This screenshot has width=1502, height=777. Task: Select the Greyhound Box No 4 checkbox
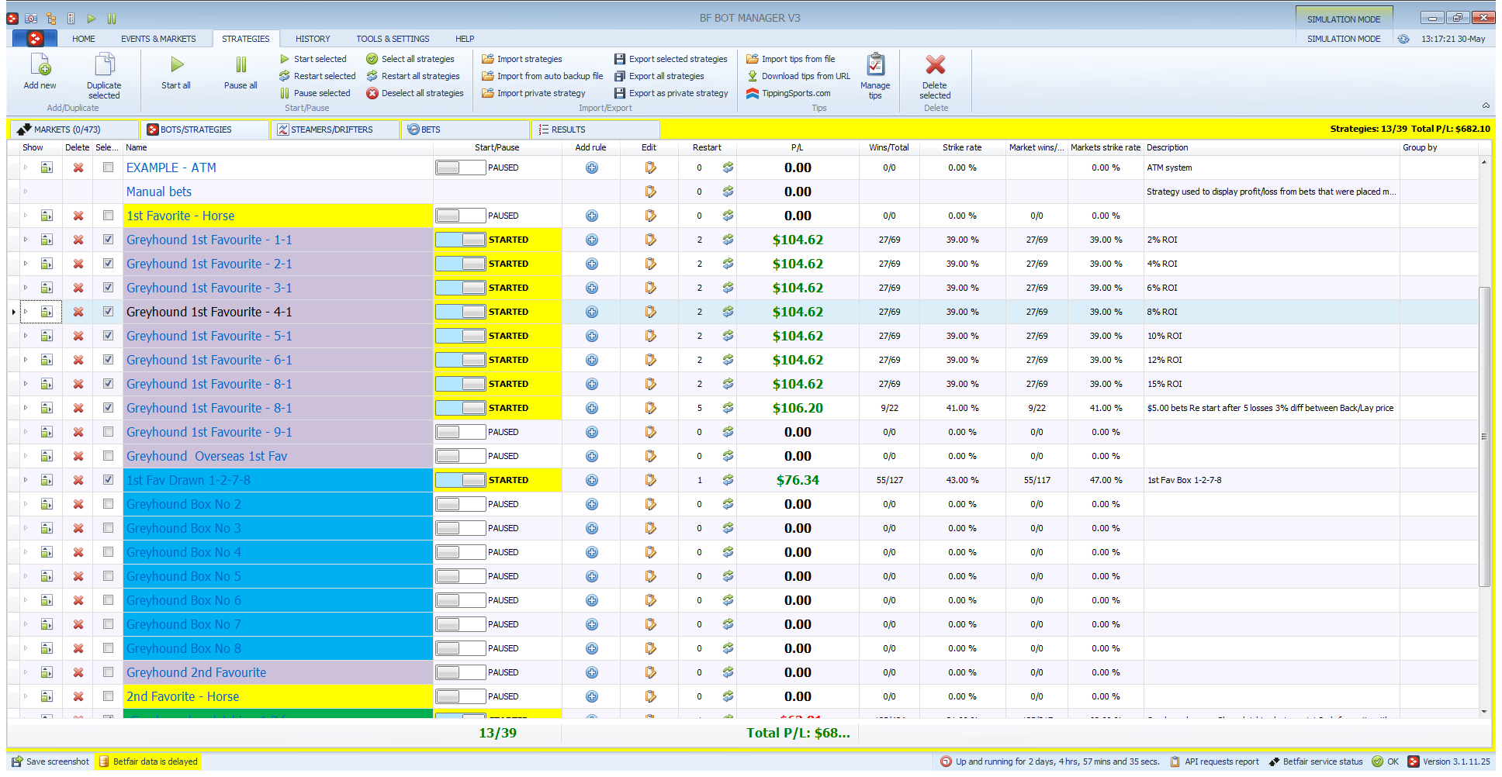[x=108, y=552]
